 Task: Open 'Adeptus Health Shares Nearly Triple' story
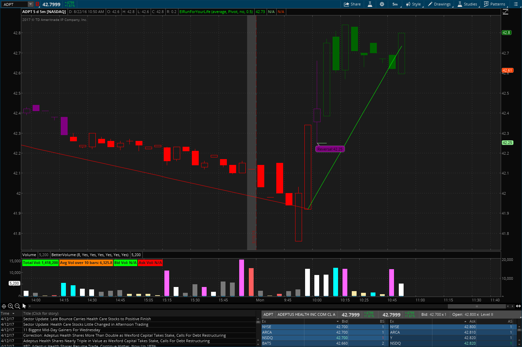116,341
